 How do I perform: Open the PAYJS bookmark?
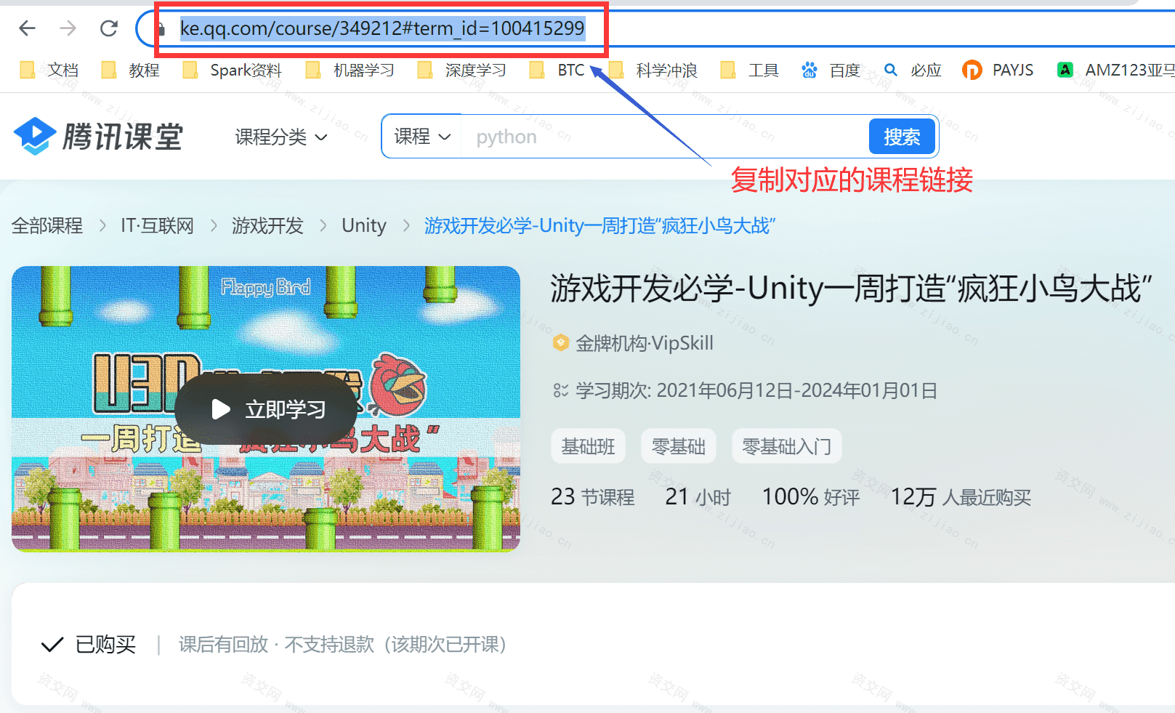pyautogui.click(x=998, y=70)
